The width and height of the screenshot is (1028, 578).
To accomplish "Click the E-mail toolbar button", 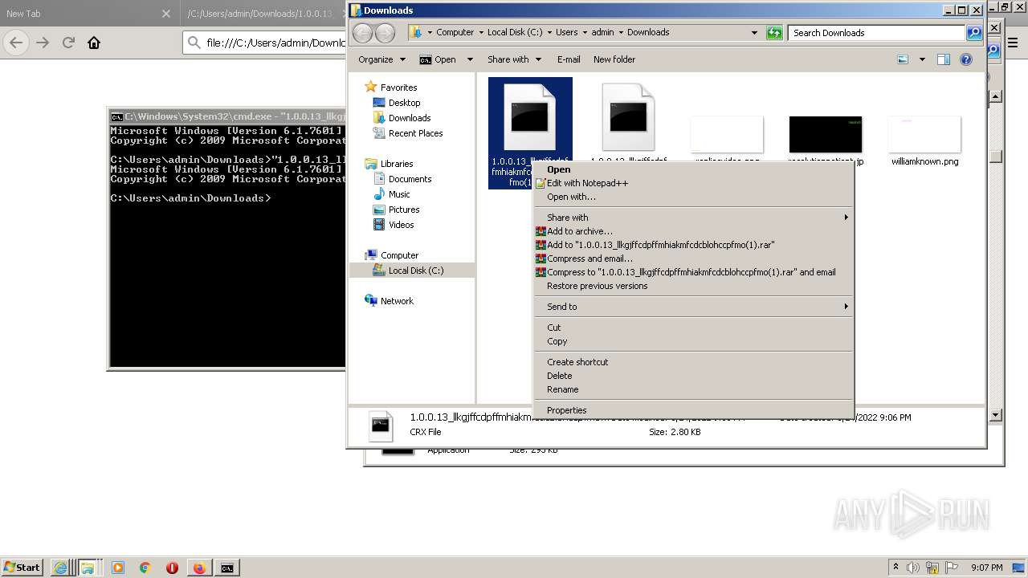I will coord(569,59).
